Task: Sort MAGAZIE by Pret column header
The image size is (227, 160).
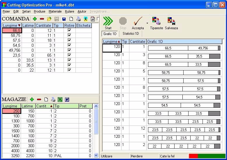Action: coord(86,106)
